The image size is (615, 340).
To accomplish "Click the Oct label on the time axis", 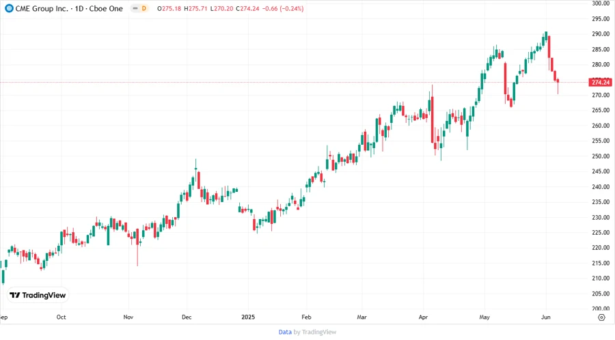I will pyautogui.click(x=61, y=317).
